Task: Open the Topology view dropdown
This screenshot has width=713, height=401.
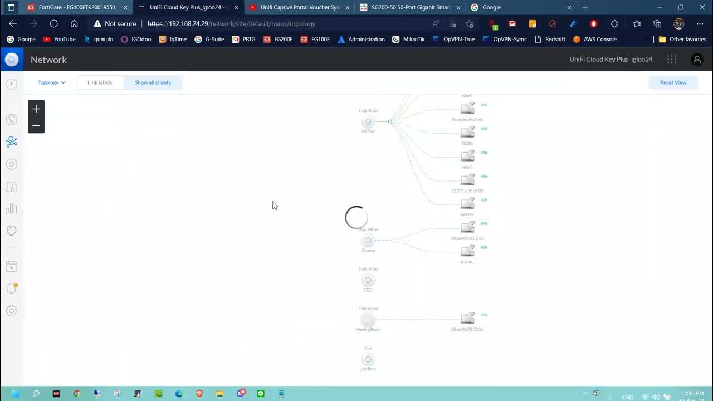Action: [52, 82]
